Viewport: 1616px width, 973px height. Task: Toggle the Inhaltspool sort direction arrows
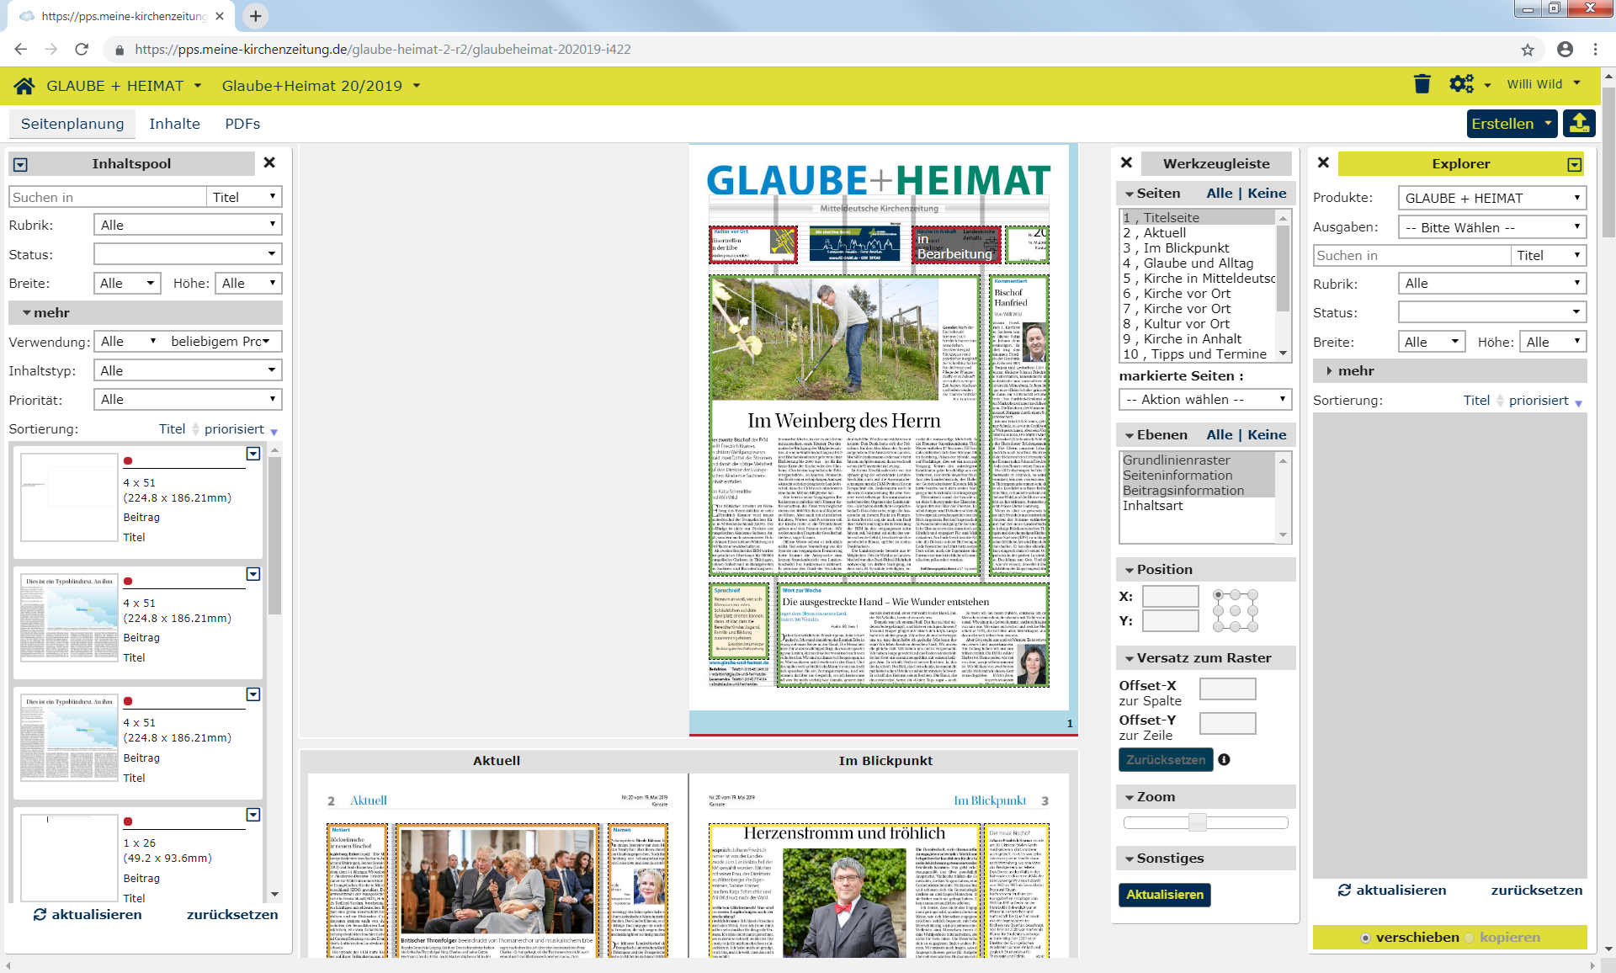click(196, 428)
